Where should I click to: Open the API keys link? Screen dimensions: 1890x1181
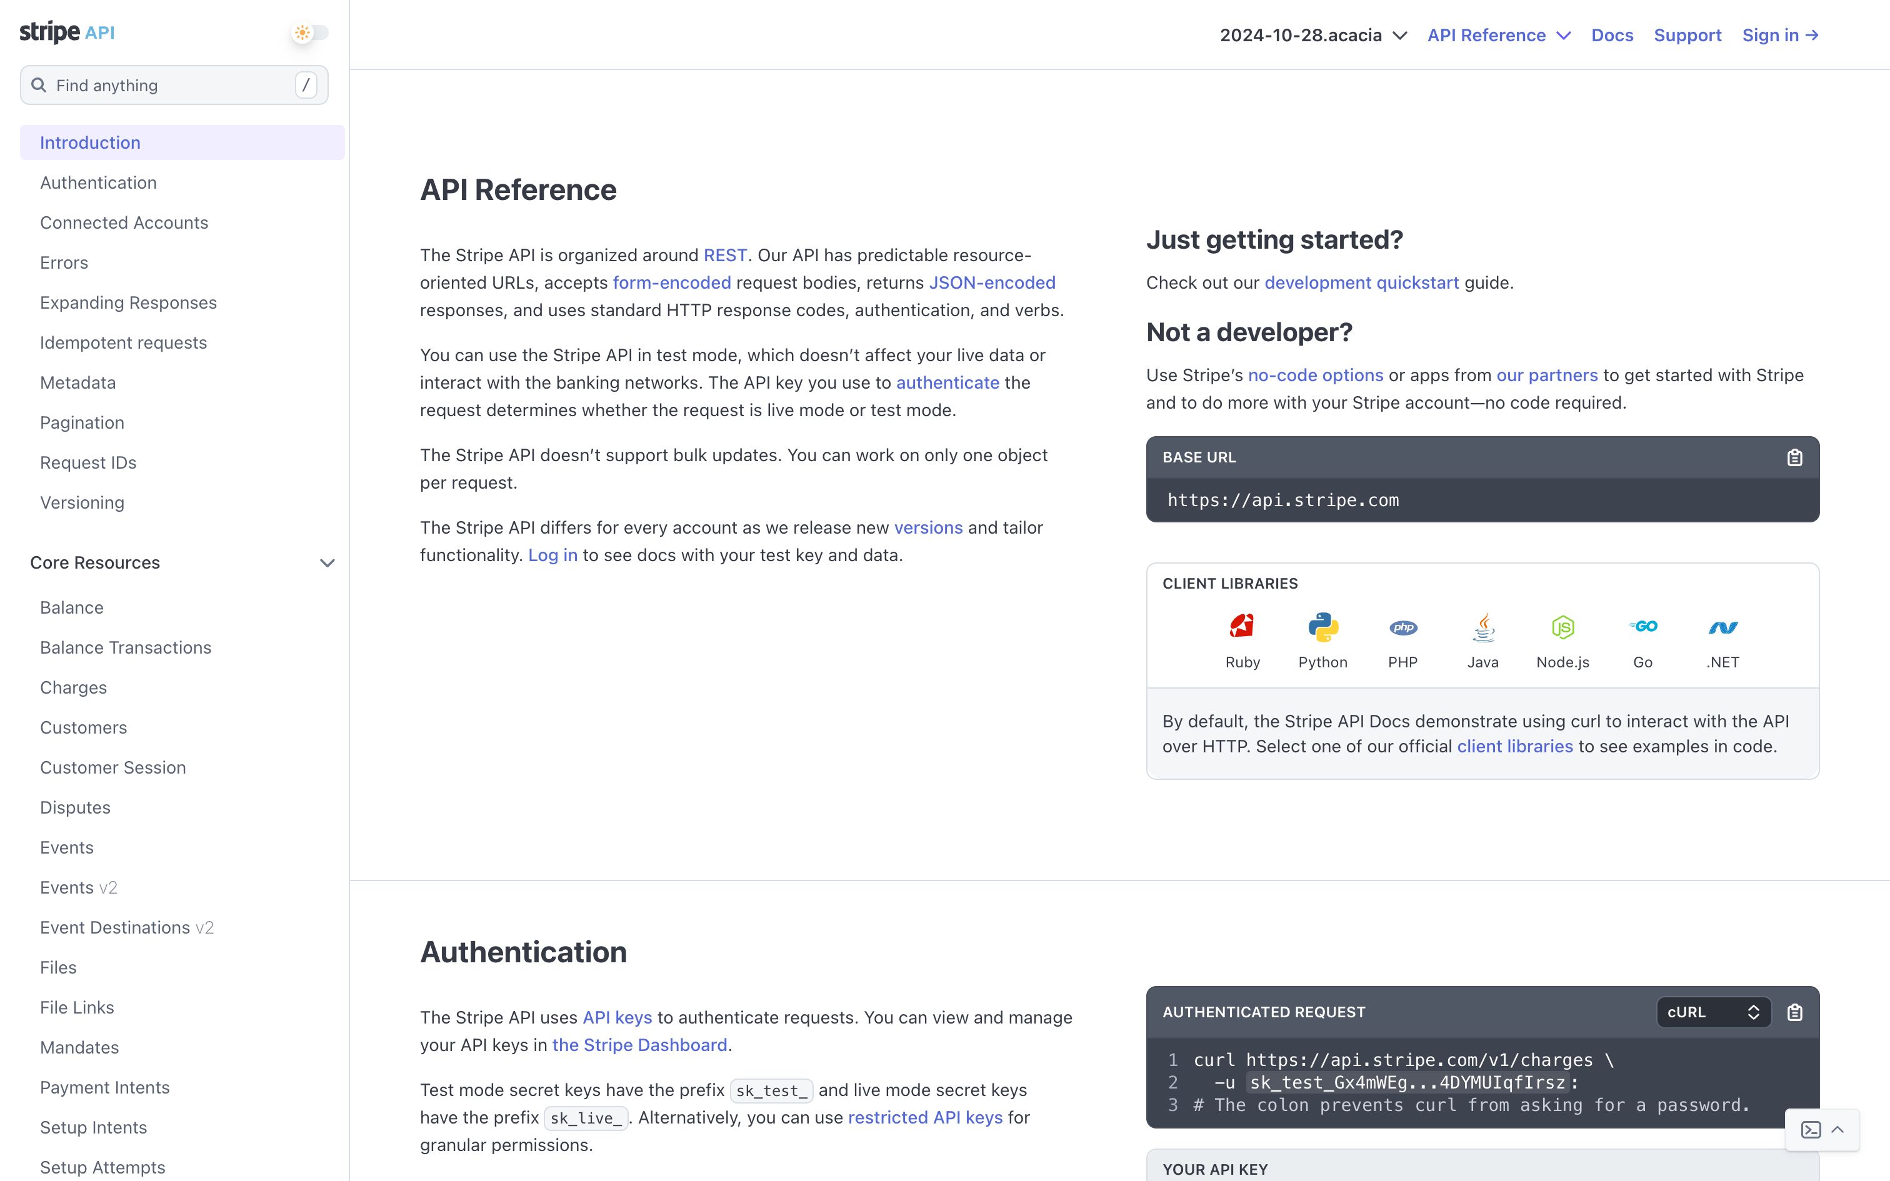coord(617,1018)
